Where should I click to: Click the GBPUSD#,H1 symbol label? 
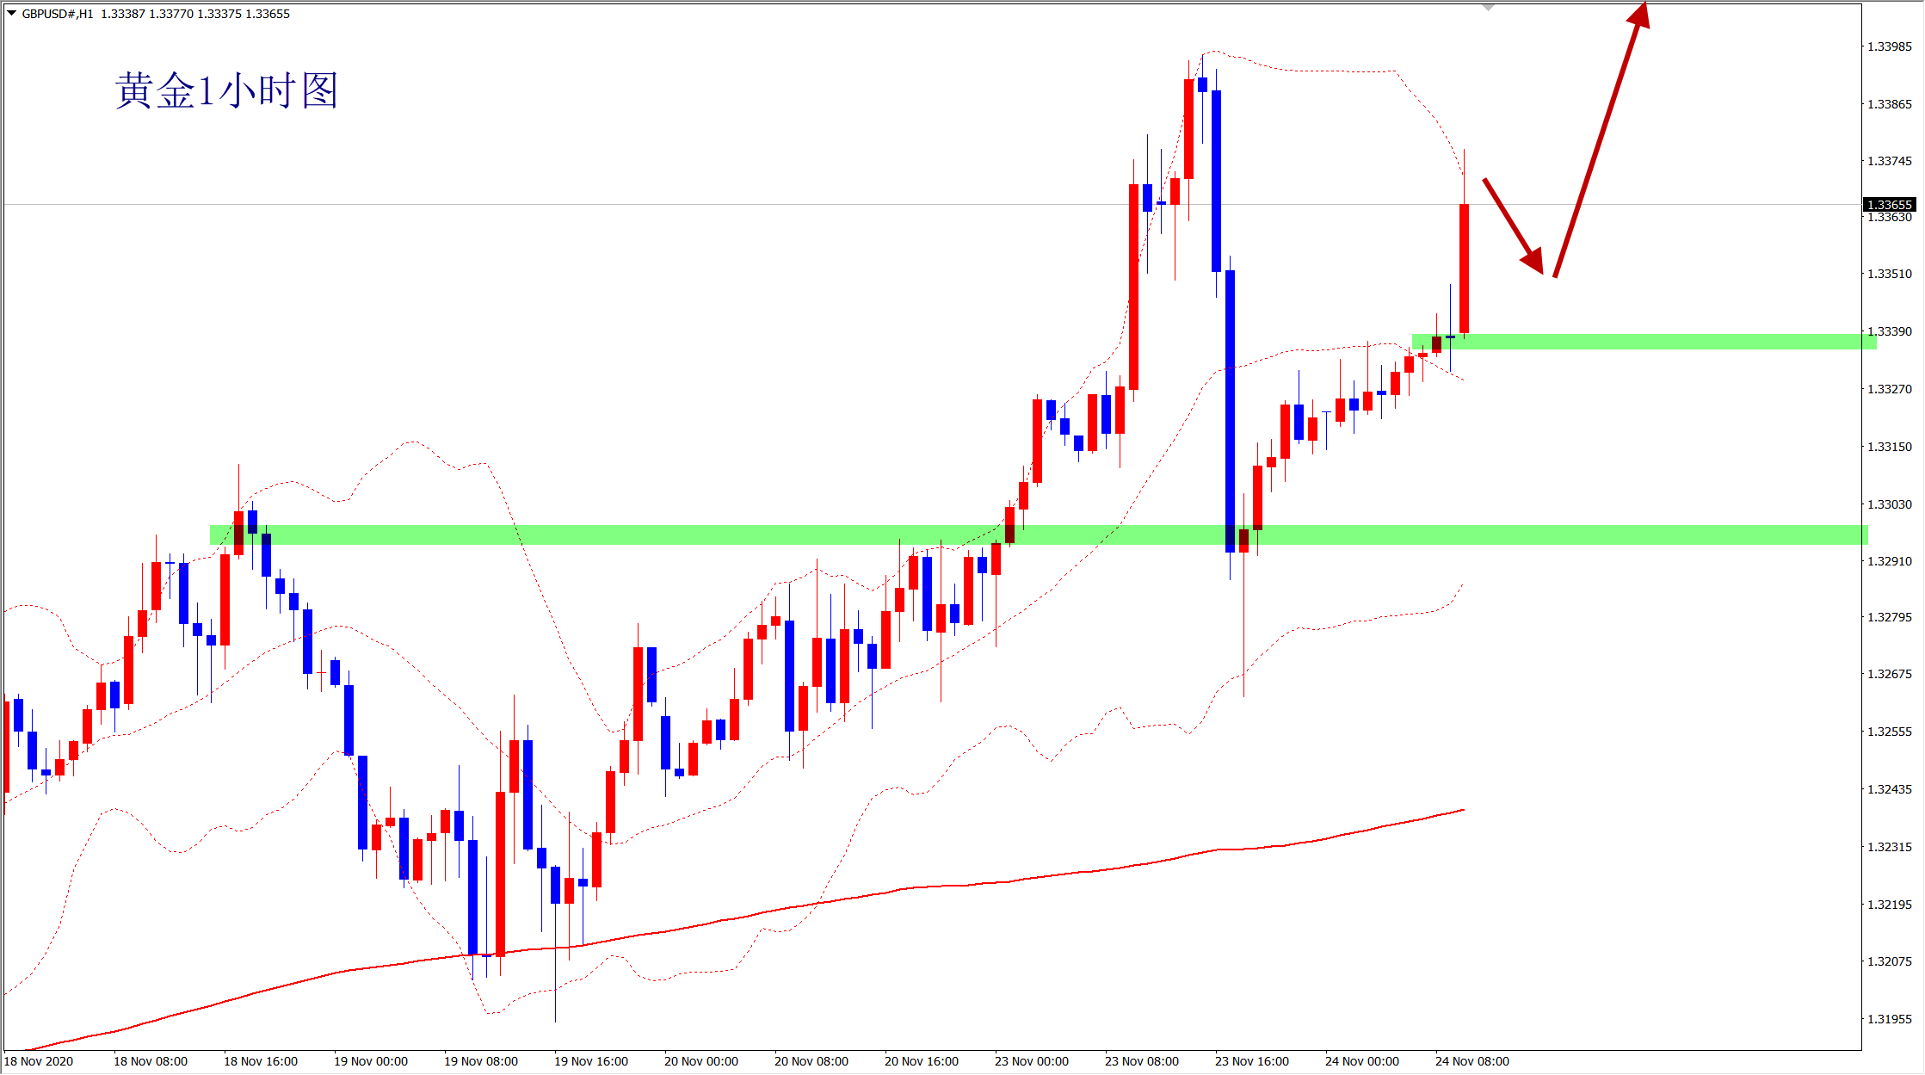click(58, 14)
